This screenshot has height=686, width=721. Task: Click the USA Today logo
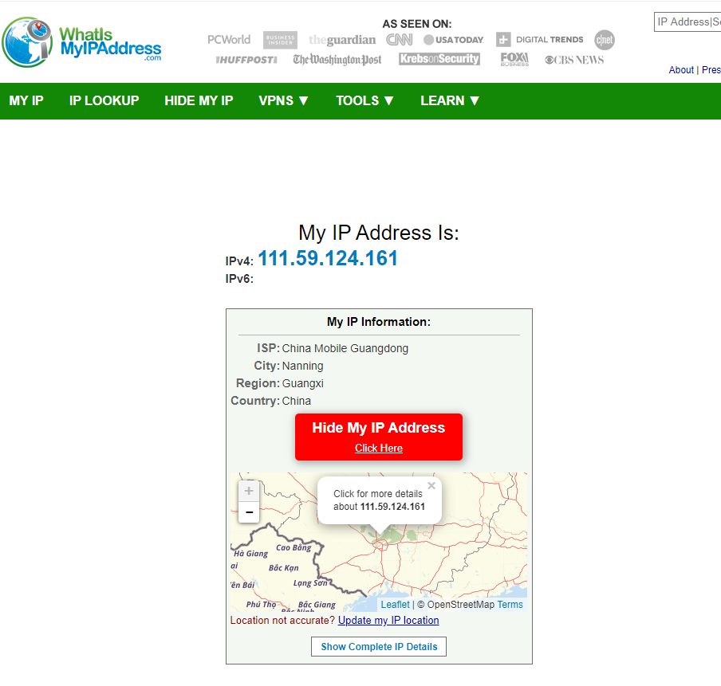[x=453, y=40]
